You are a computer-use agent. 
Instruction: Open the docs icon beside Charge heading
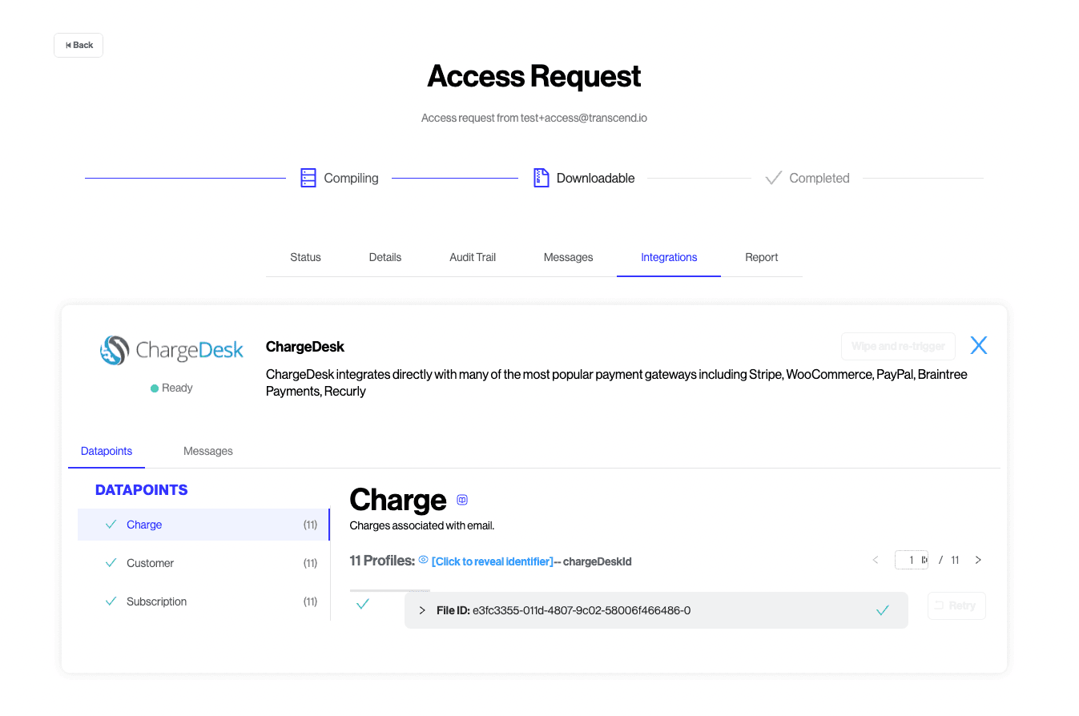(x=462, y=500)
